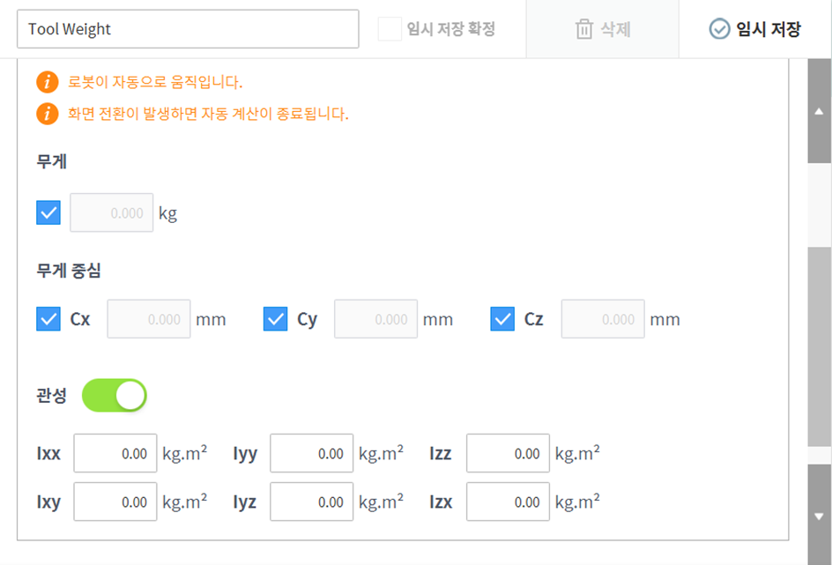Toggle the Cx checkbox

[48, 319]
